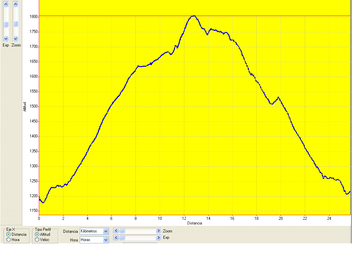Click the down arrow of vertical Exp scrollbar
The width and height of the screenshot is (352, 255).
coord(6,39)
